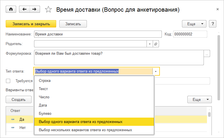The image size is (224, 138).
Task: Collapse the Тип ответа dropdown arrow
Action: pos(156,71)
